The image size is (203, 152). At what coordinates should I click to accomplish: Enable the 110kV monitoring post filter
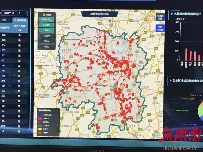pyautogui.click(x=46, y=36)
